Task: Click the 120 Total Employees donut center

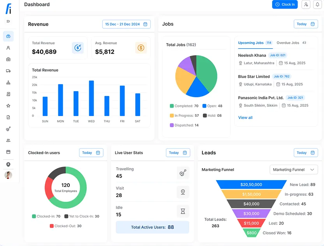Action: [66, 188]
